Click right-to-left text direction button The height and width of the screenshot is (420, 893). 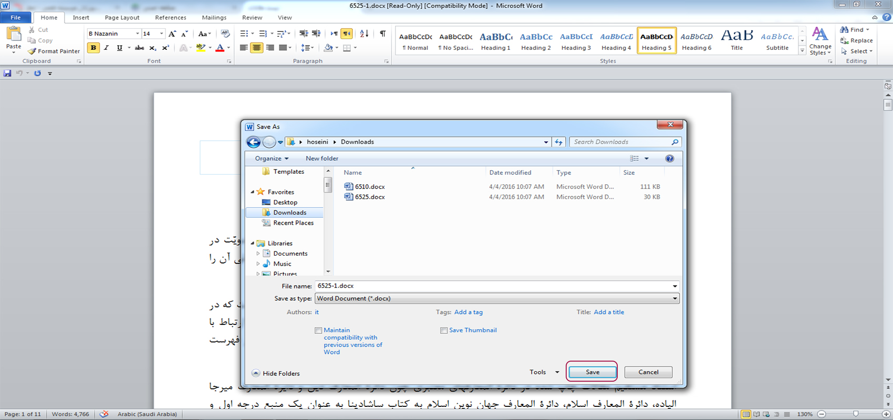point(347,34)
